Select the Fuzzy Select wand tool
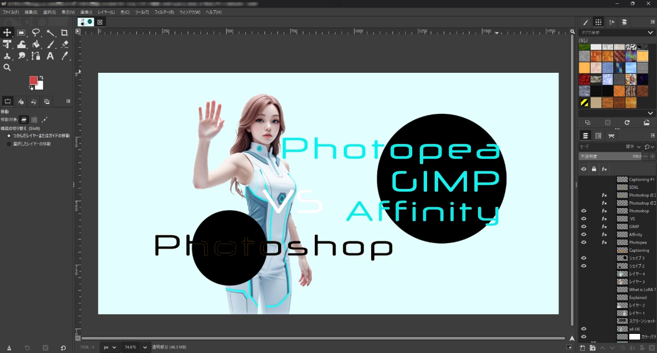Image resolution: width=657 pixels, height=353 pixels. point(50,32)
